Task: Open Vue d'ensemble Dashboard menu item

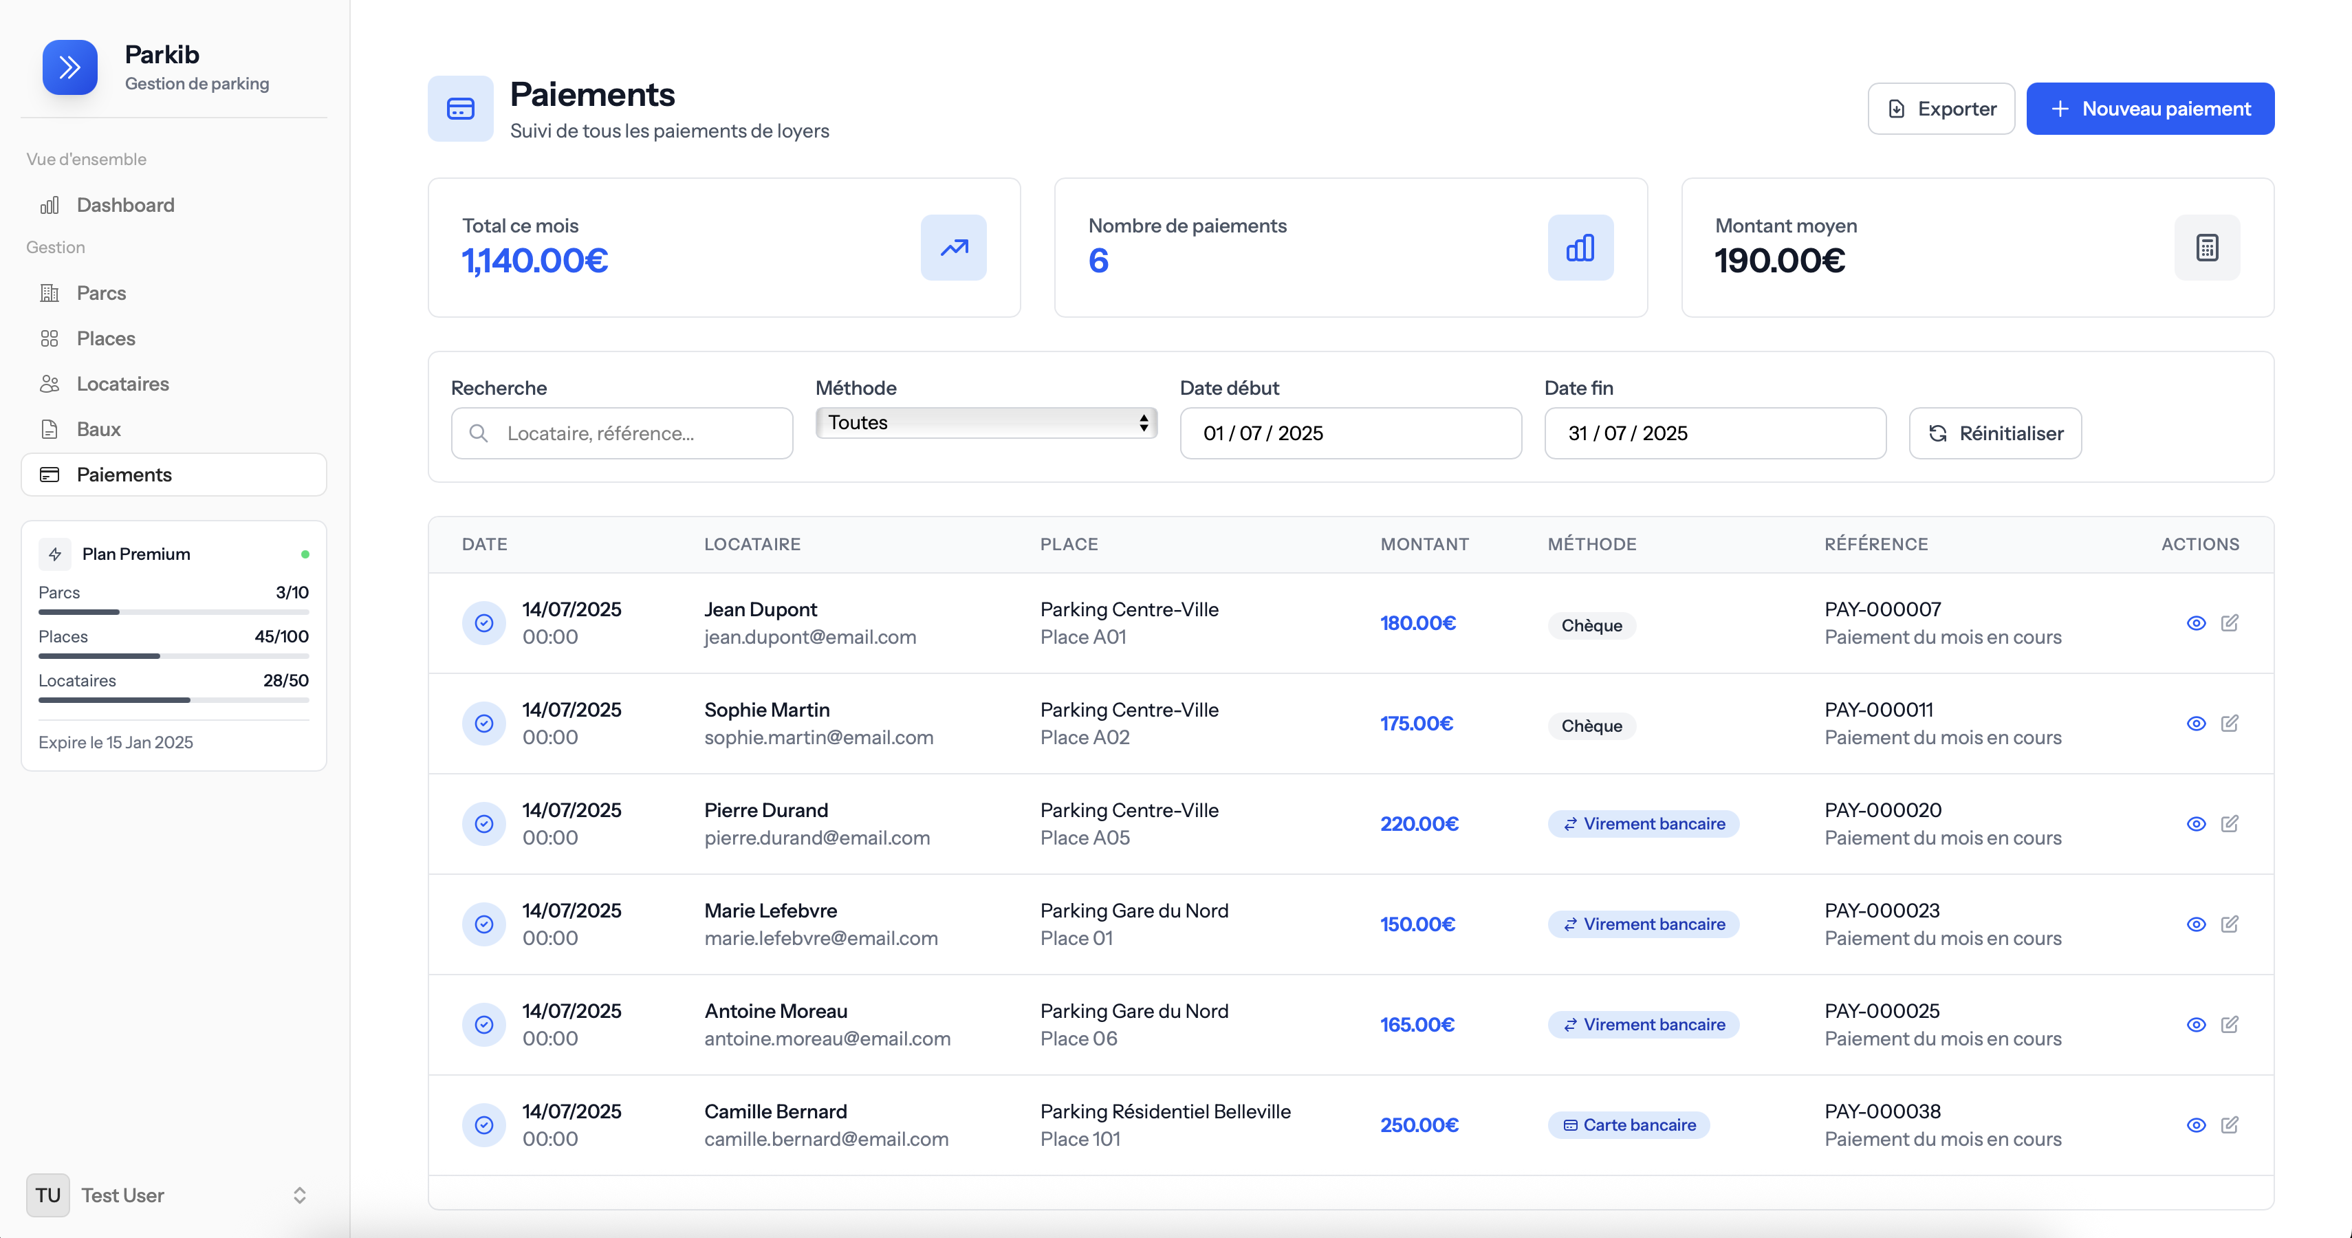Action: tap(125, 204)
